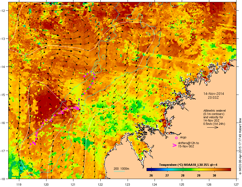Click the cyan 200 1000m isobath legend line
242x187 pixels.
pos(119,171)
